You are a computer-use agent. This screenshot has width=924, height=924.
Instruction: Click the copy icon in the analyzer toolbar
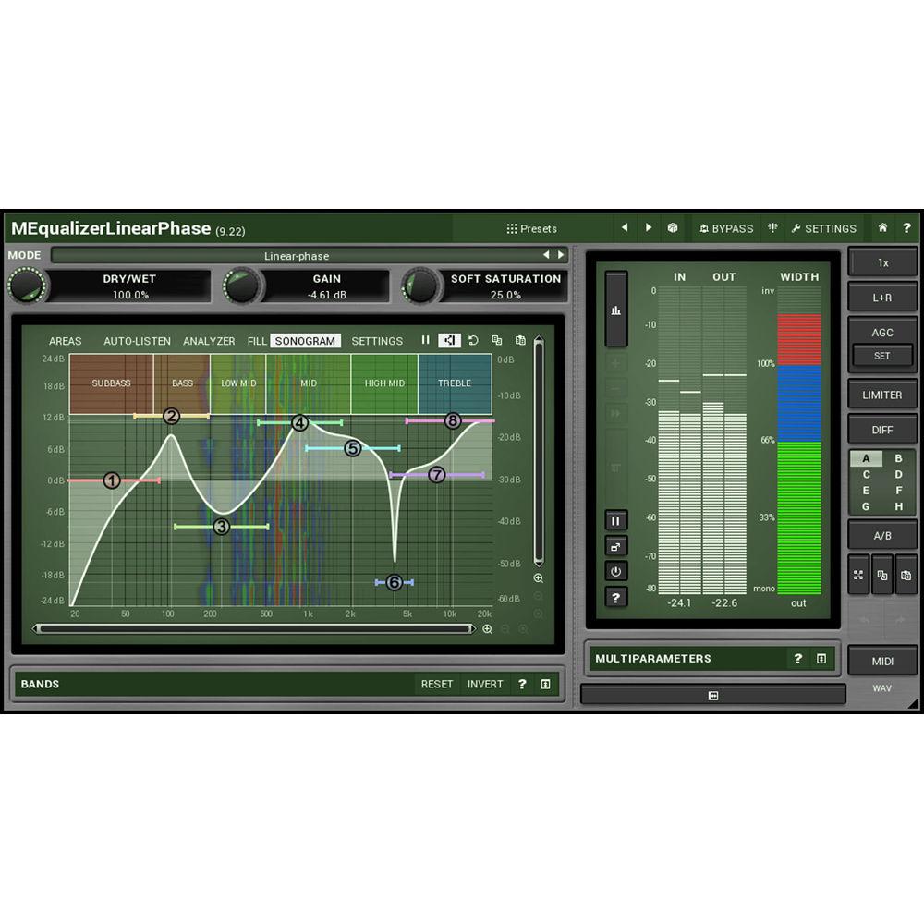pyautogui.click(x=497, y=340)
